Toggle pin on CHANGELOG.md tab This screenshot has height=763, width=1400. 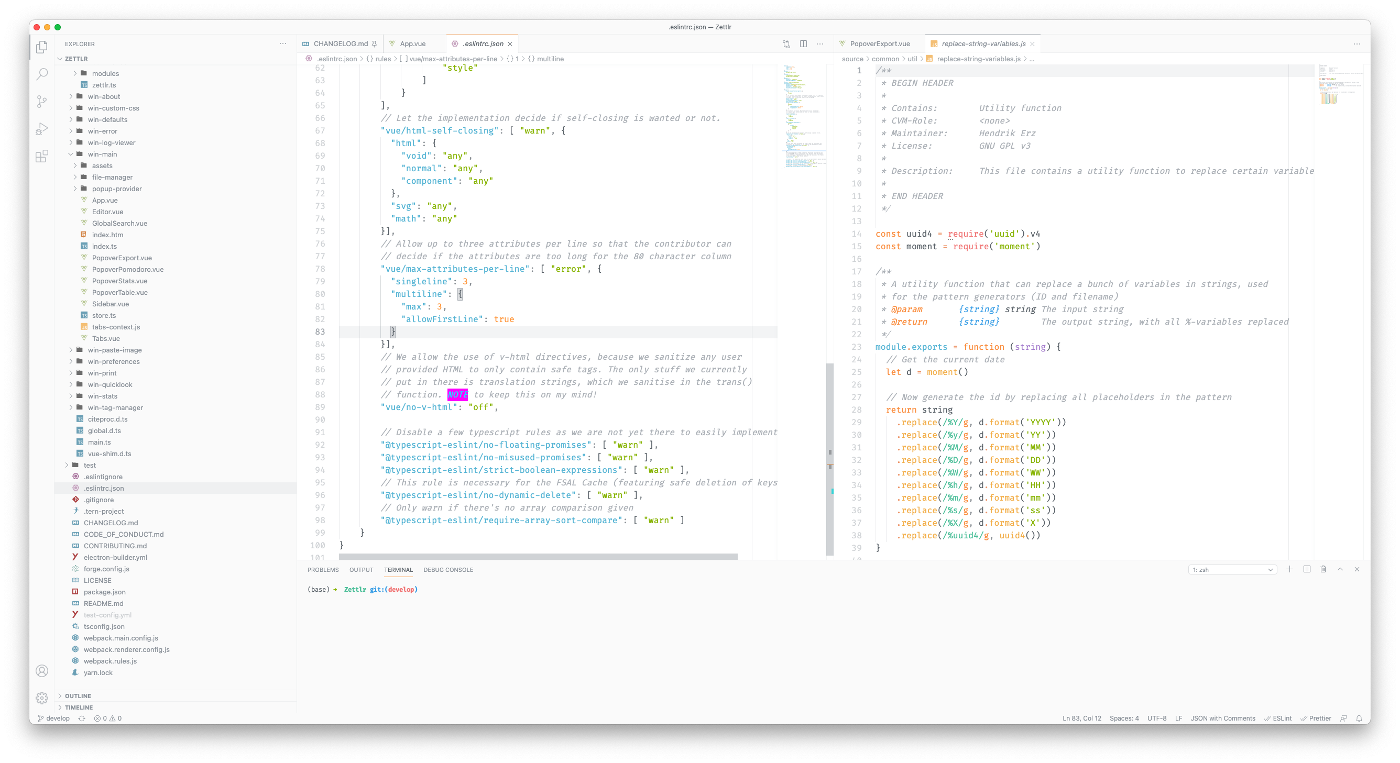374,44
